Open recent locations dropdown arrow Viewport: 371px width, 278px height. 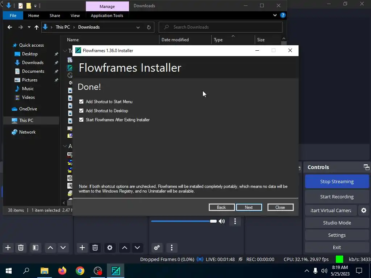point(29,27)
